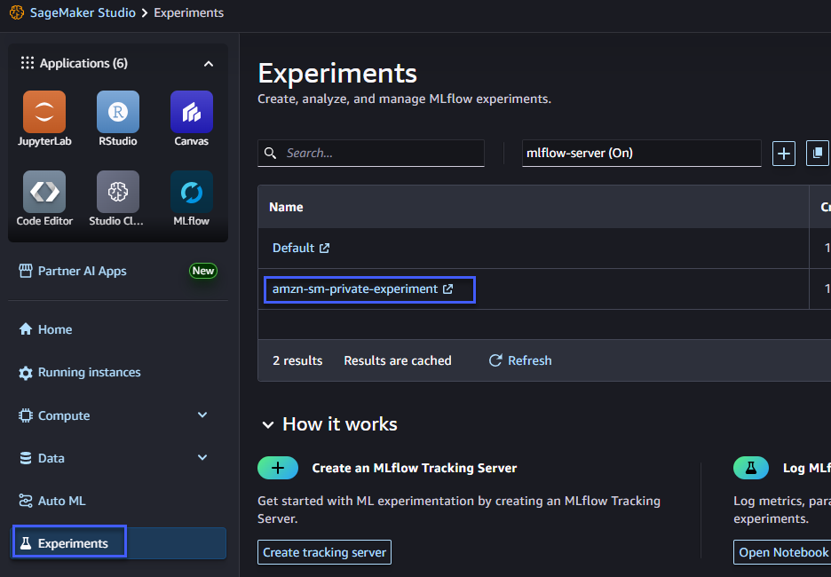
Task: Launch the RStudio application
Action: [x=118, y=112]
